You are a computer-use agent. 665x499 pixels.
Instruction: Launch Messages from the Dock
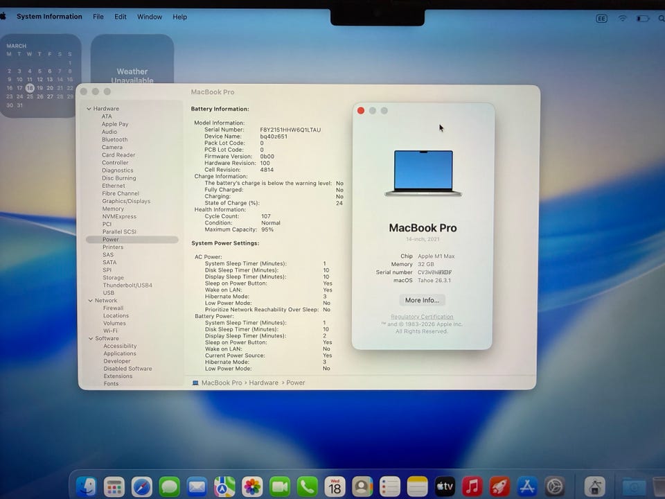pos(170,487)
